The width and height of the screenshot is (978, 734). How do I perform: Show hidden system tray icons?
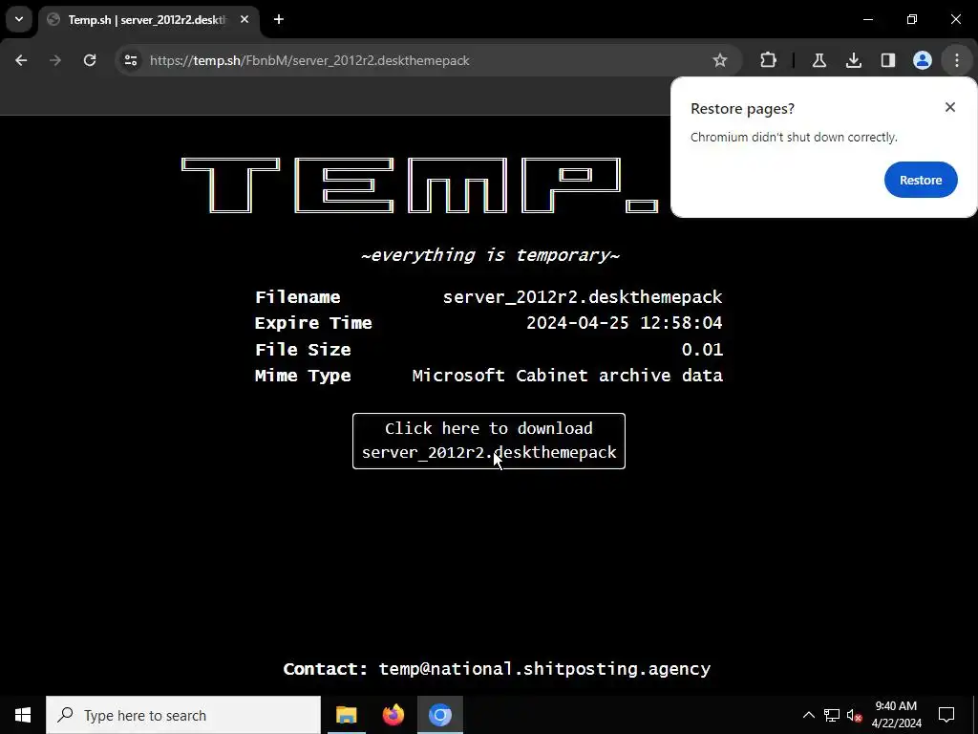(808, 715)
